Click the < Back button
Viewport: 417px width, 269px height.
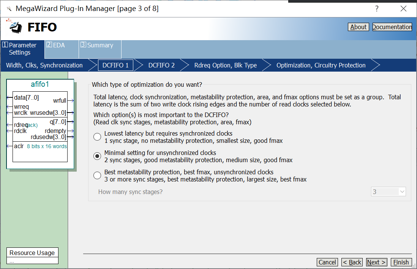[x=352, y=262]
